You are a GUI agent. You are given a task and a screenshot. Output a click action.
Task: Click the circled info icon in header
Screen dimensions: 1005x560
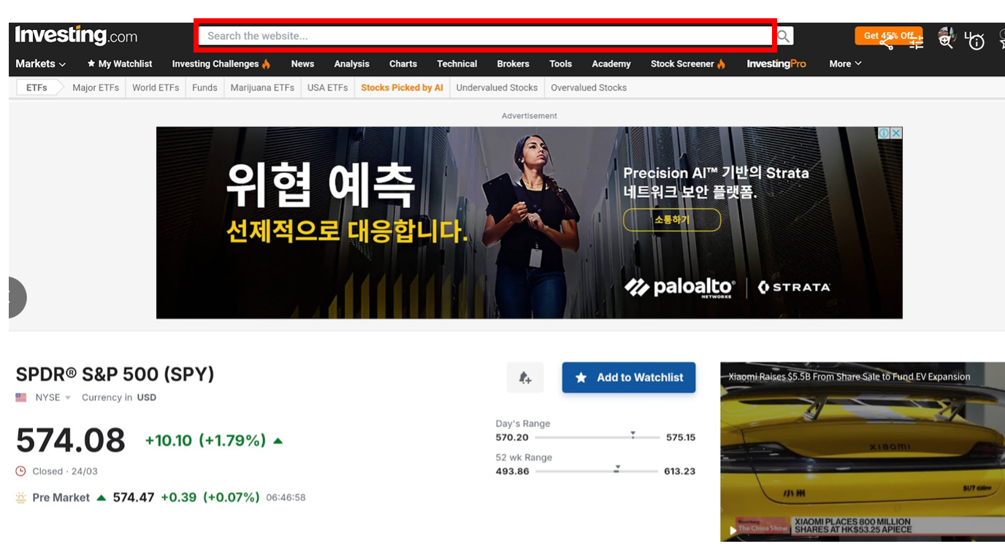pos(977,42)
